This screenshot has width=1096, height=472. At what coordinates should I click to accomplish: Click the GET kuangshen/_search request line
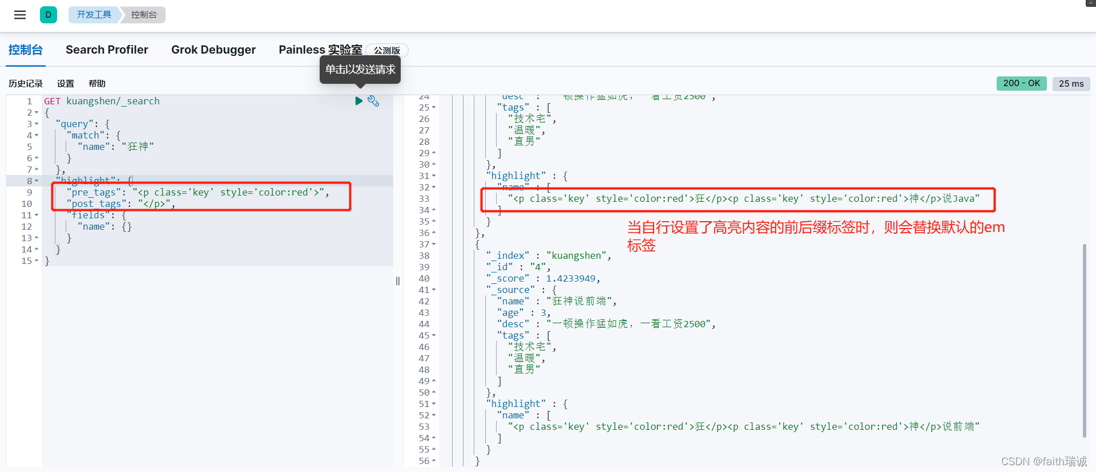pos(102,101)
